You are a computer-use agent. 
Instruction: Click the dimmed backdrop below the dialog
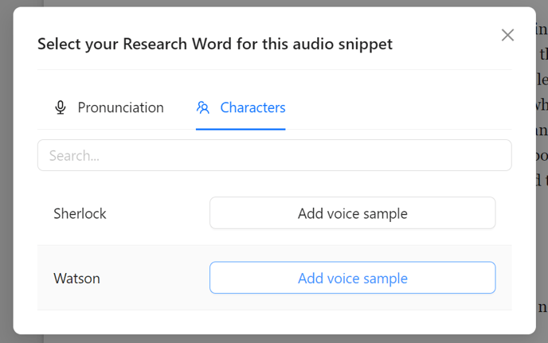[x=274, y=339]
